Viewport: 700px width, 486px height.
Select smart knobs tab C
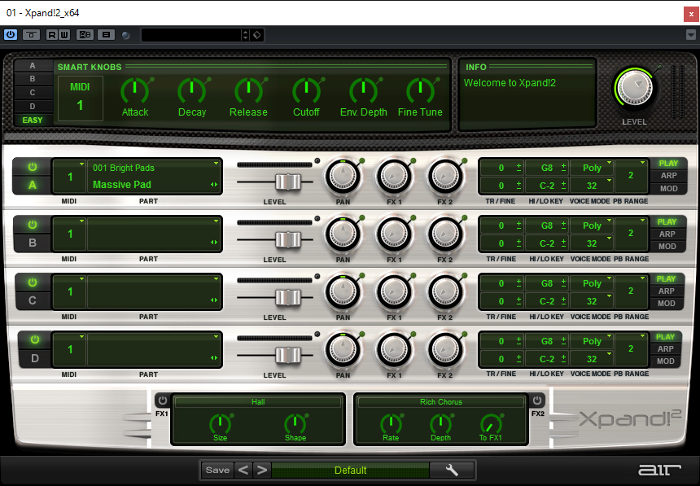pyautogui.click(x=33, y=93)
